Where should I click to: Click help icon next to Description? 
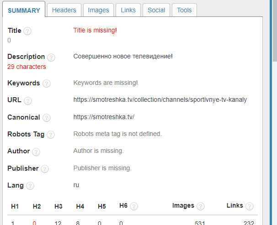(x=51, y=58)
